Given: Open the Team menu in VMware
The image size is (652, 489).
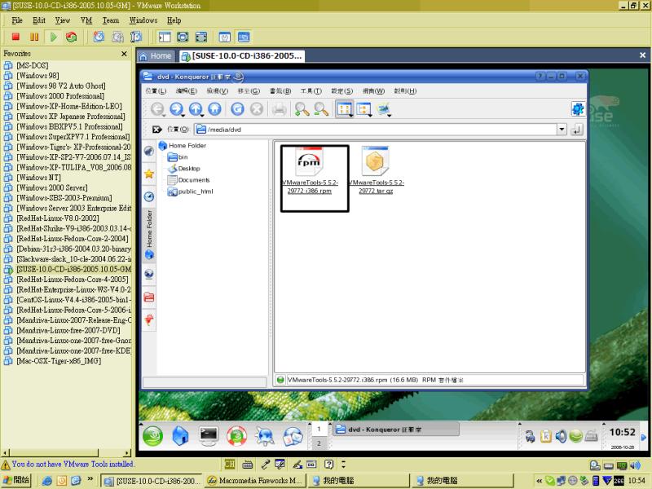Looking at the screenshot, I should (x=111, y=20).
